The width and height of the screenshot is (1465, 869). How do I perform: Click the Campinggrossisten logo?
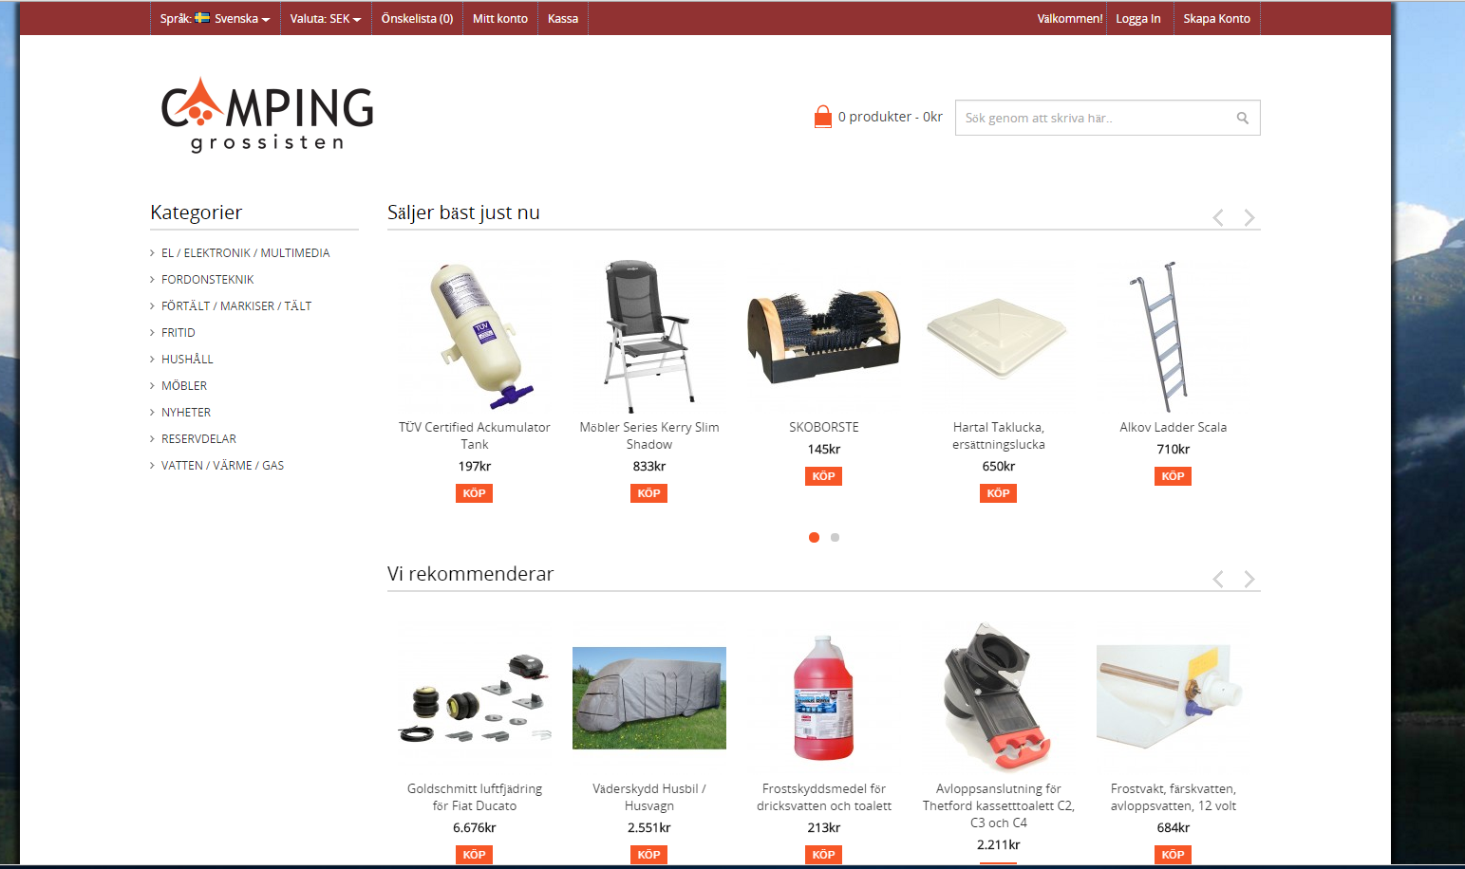click(x=267, y=115)
